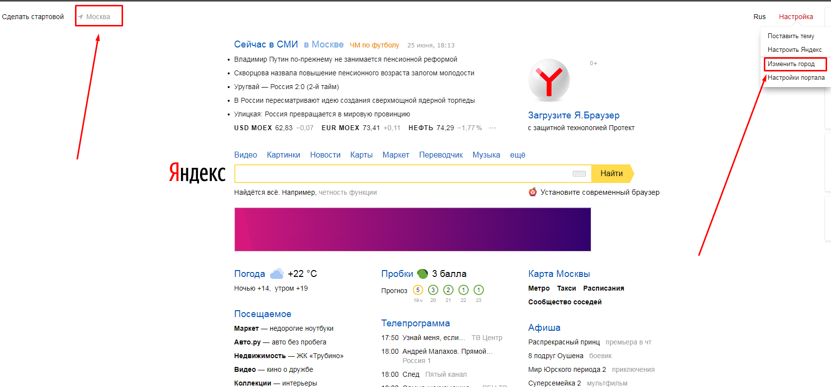Viewport: 831px width, 387px height.
Task: Click the red Яндекс logo
Action: click(x=197, y=173)
